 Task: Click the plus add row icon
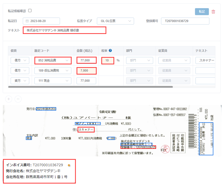click(9, 99)
